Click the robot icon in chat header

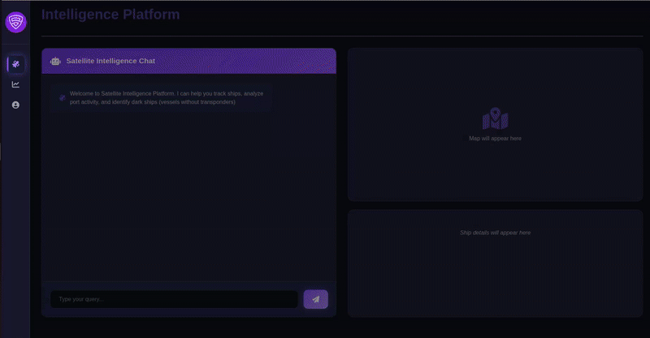pyautogui.click(x=55, y=61)
